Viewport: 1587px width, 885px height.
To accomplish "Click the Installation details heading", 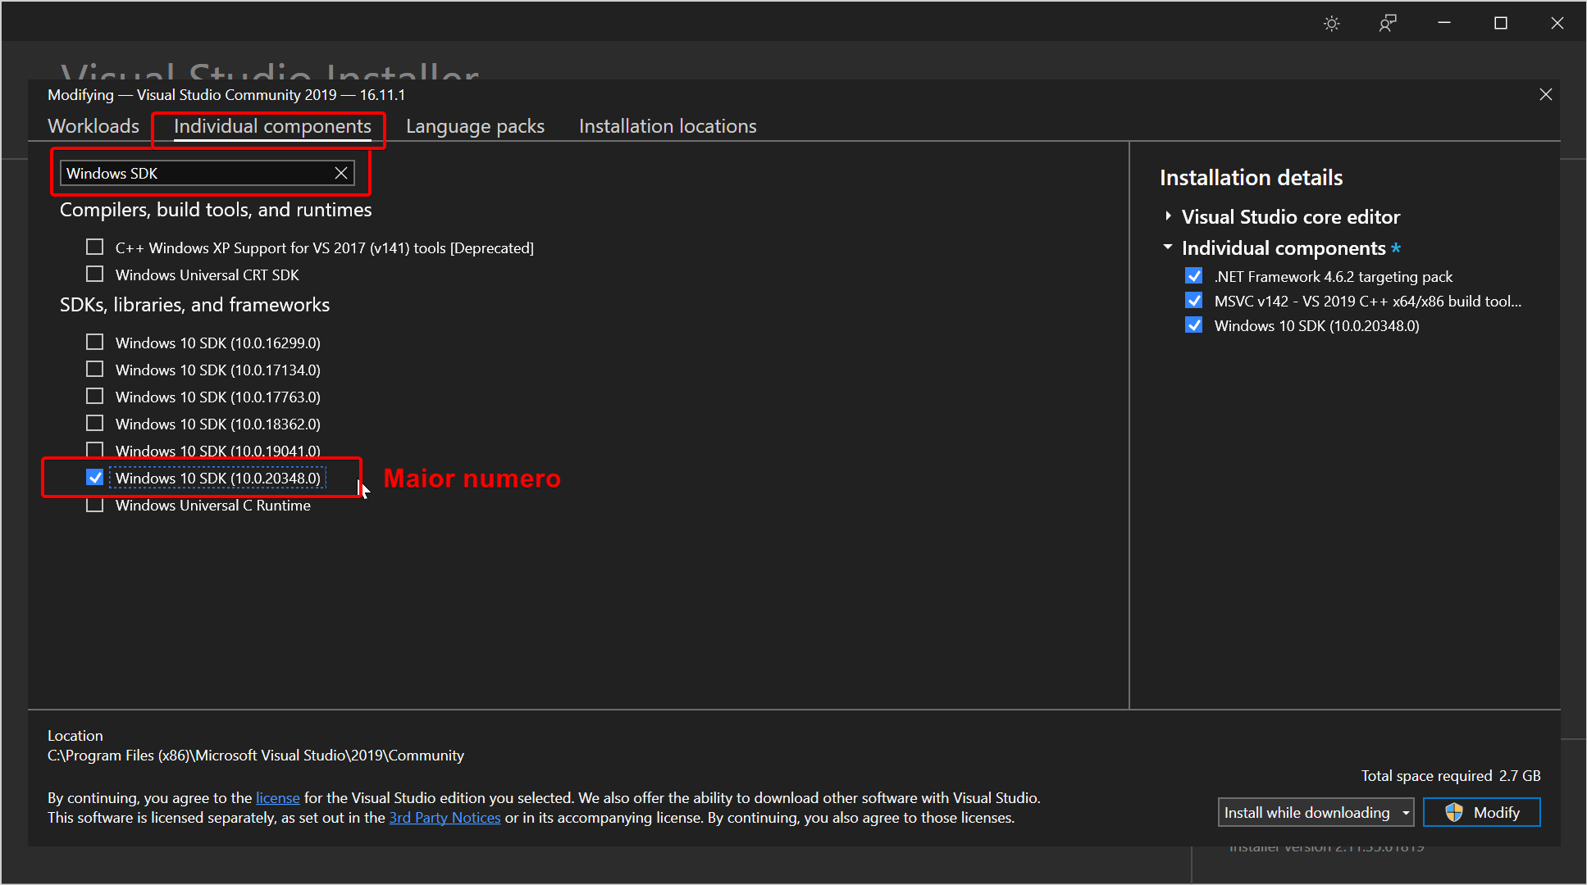I will click(x=1251, y=178).
